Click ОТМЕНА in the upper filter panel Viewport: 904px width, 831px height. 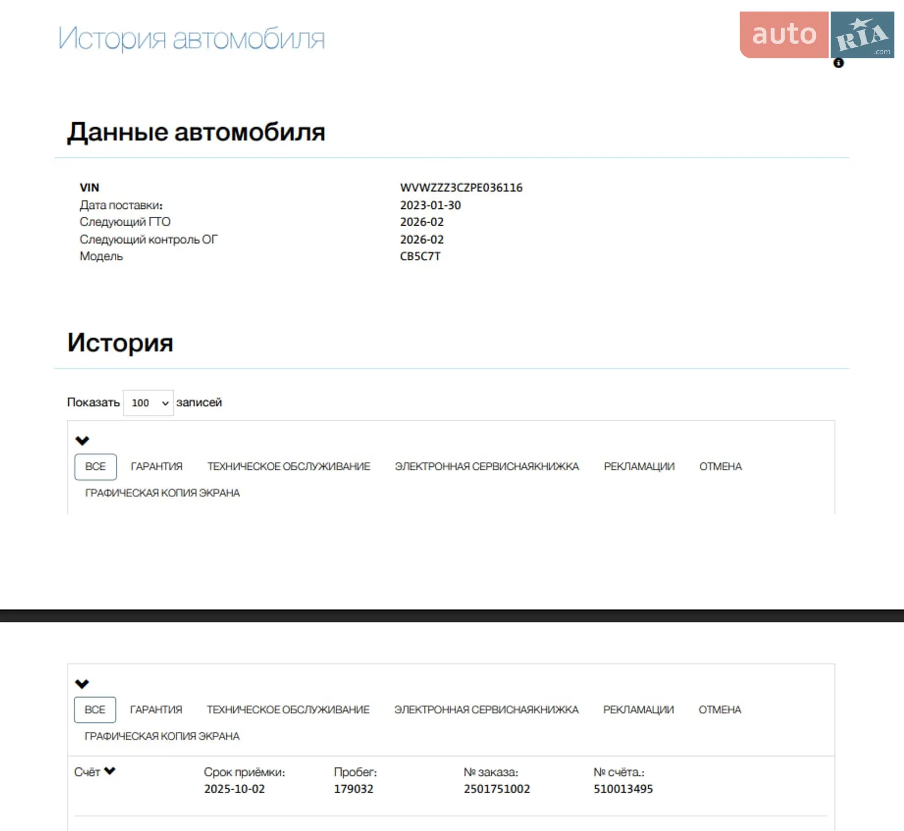[x=720, y=466]
